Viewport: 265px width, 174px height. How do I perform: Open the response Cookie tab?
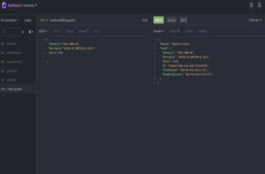tap(189, 31)
